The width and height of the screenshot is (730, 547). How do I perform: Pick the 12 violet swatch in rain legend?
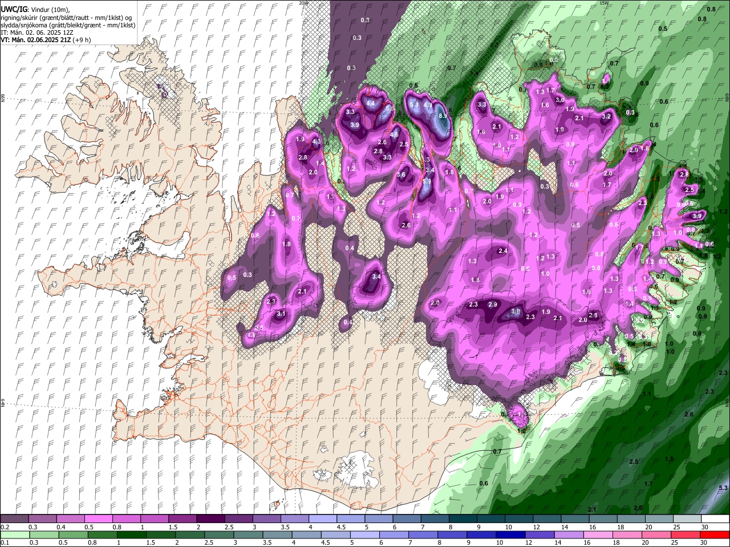pyautogui.click(x=539, y=535)
